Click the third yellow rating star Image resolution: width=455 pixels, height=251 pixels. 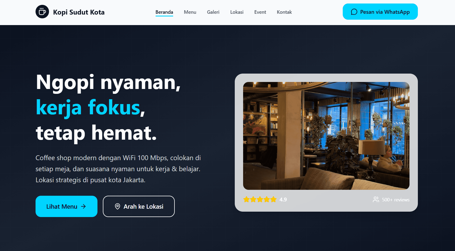[x=260, y=200]
